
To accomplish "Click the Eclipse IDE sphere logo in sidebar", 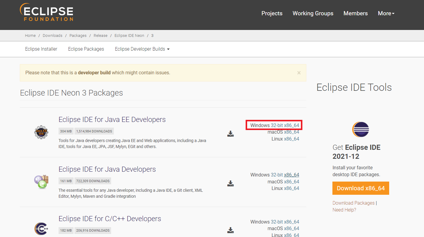I will (360, 129).
